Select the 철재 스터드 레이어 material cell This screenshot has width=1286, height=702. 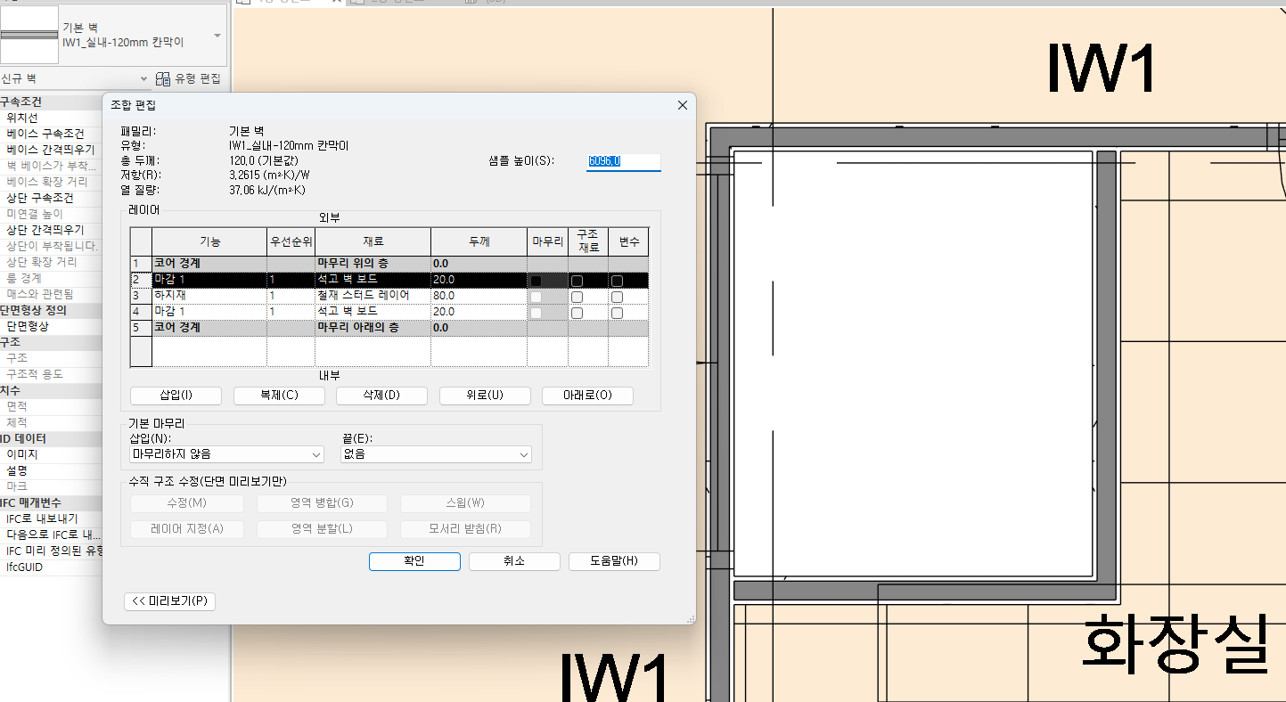click(372, 296)
